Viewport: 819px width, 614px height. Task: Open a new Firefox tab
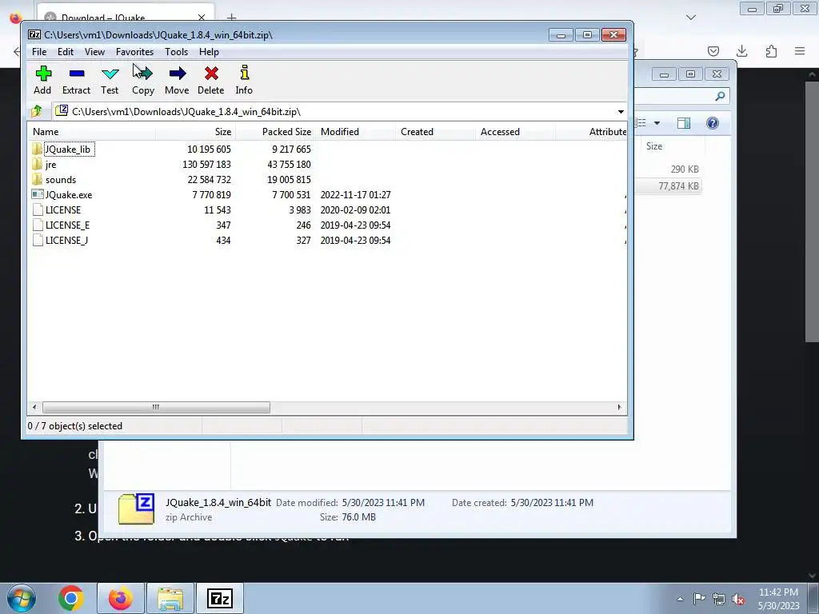(x=231, y=18)
